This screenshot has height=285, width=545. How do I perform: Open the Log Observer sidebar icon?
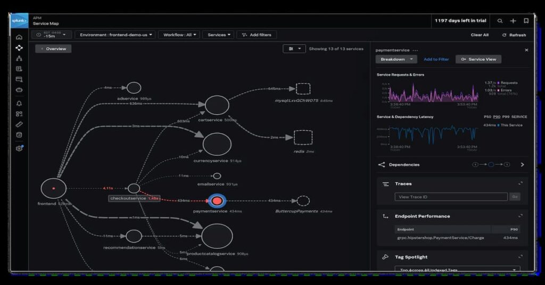tap(19, 69)
